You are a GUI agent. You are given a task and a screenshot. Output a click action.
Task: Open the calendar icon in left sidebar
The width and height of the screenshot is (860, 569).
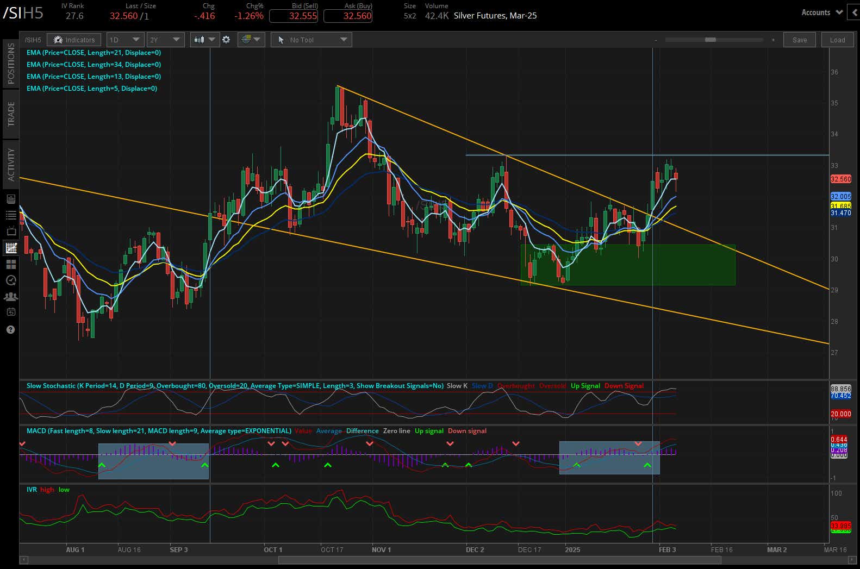coord(10,312)
